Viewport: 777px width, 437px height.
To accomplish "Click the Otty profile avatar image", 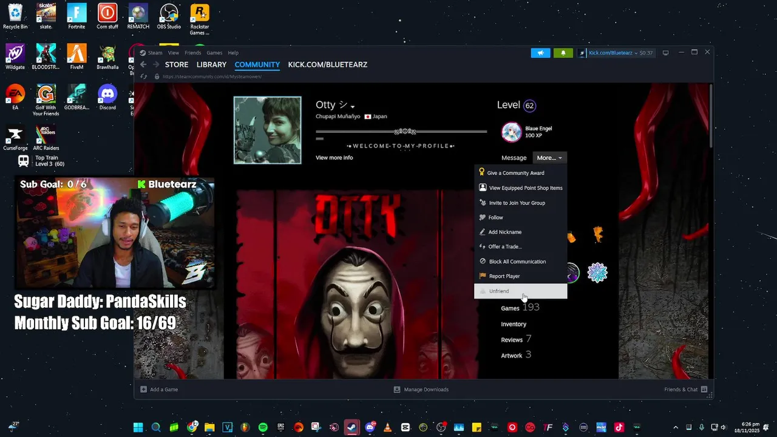I will pos(268,130).
